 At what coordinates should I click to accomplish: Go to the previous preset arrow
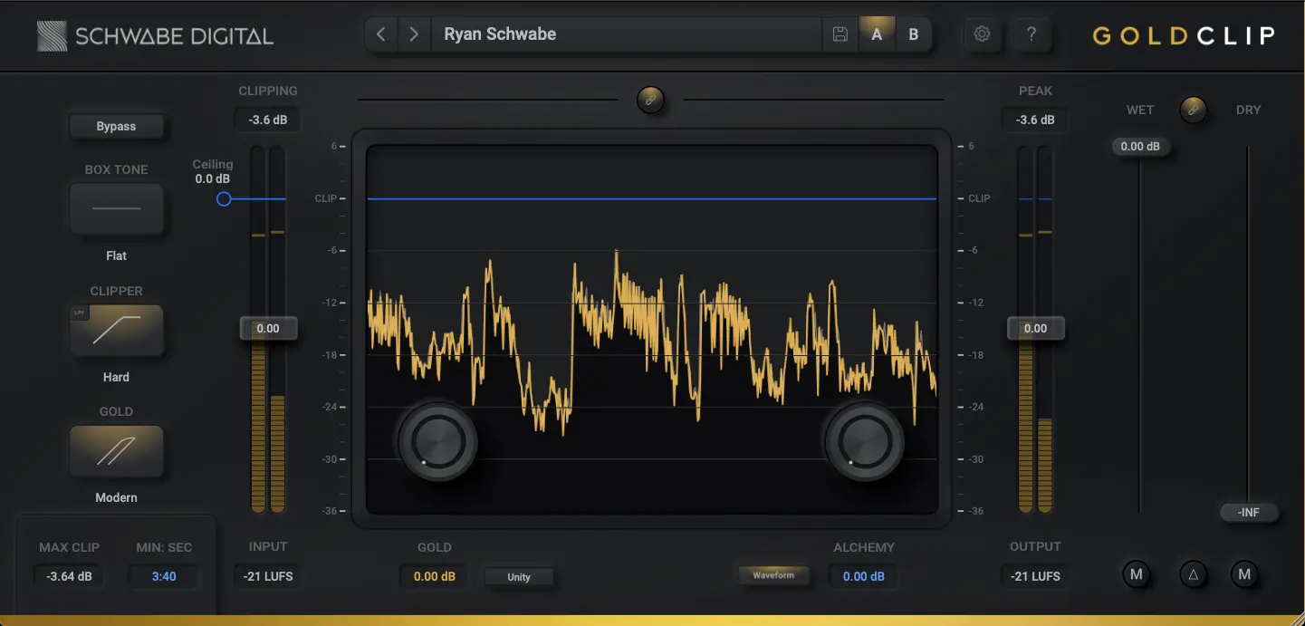pyautogui.click(x=381, y=34)
